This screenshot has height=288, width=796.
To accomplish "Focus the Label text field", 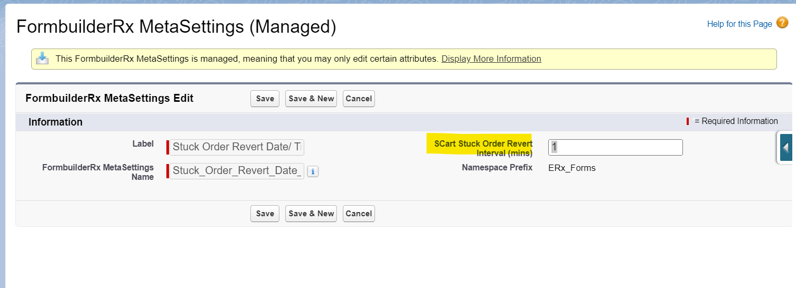I will (237, 147).
